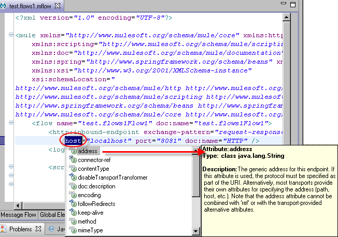Click the connector-ref attribute icon
338x237 pixels.
73,160
